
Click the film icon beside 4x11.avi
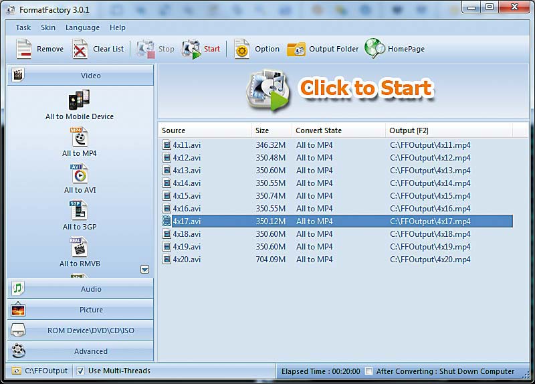[167, 145]
